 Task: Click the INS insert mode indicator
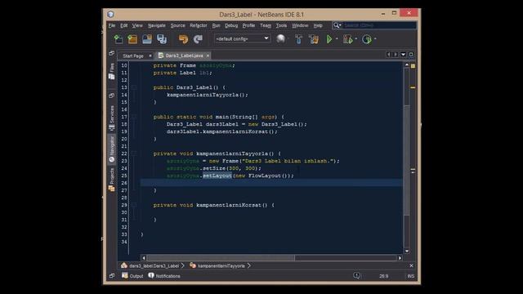coord(410,276)
